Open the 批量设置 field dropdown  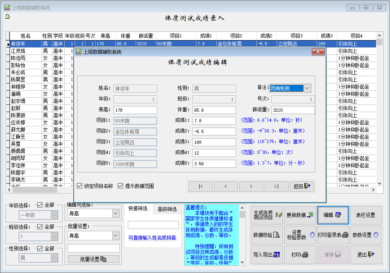point(115,236)
